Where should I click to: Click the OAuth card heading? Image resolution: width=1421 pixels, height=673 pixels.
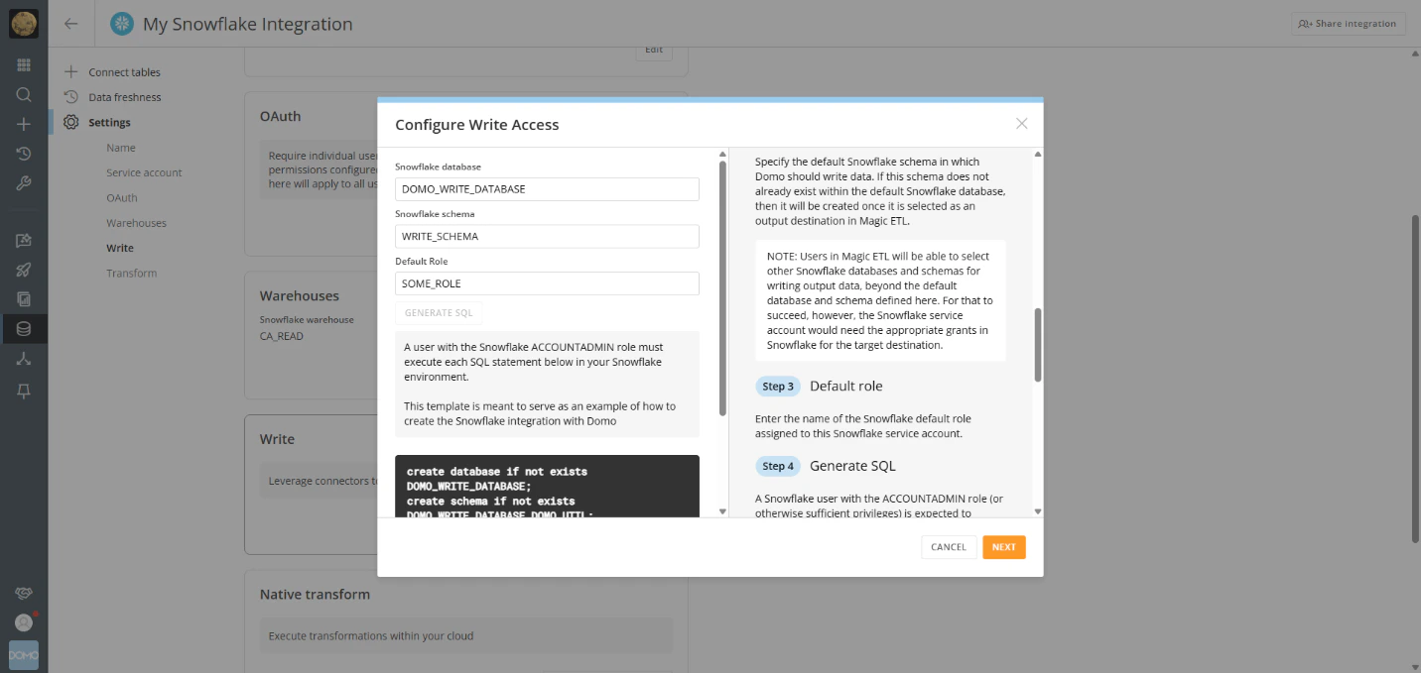click(280, 116)
